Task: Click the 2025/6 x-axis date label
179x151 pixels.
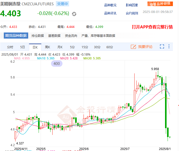Action: pos(84,149)
